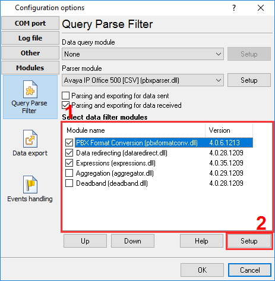Uncheck Expressions module checkbox

pyautogui.click(x=69, y=163)
